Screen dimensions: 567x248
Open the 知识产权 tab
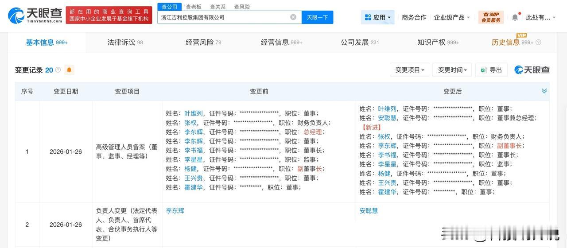438,43
